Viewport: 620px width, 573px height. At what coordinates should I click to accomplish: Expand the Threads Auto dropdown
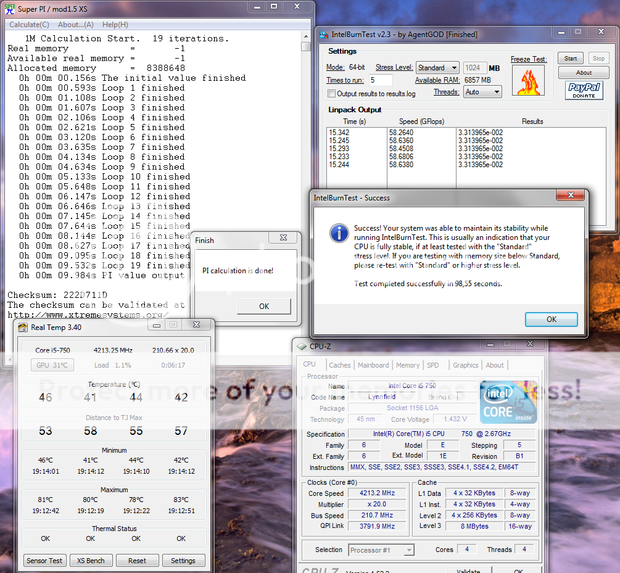tap(483, 92)
